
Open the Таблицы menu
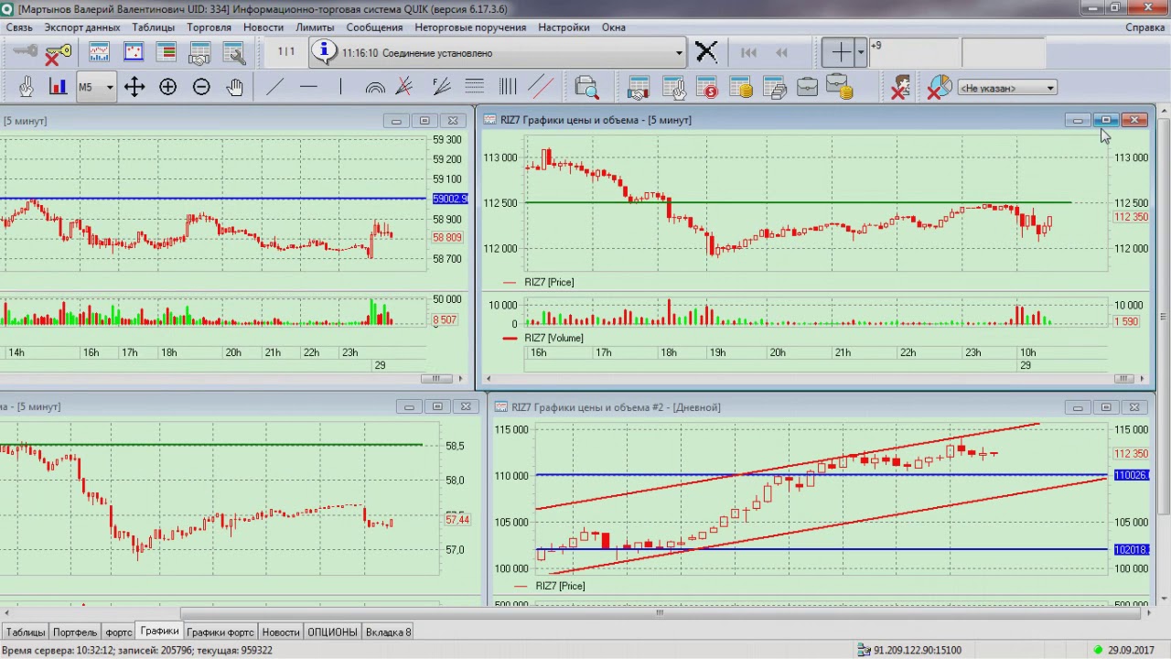154,27
